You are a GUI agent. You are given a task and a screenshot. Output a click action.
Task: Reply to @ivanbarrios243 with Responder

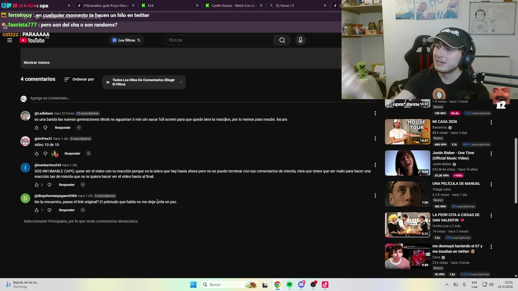(67, 185)
